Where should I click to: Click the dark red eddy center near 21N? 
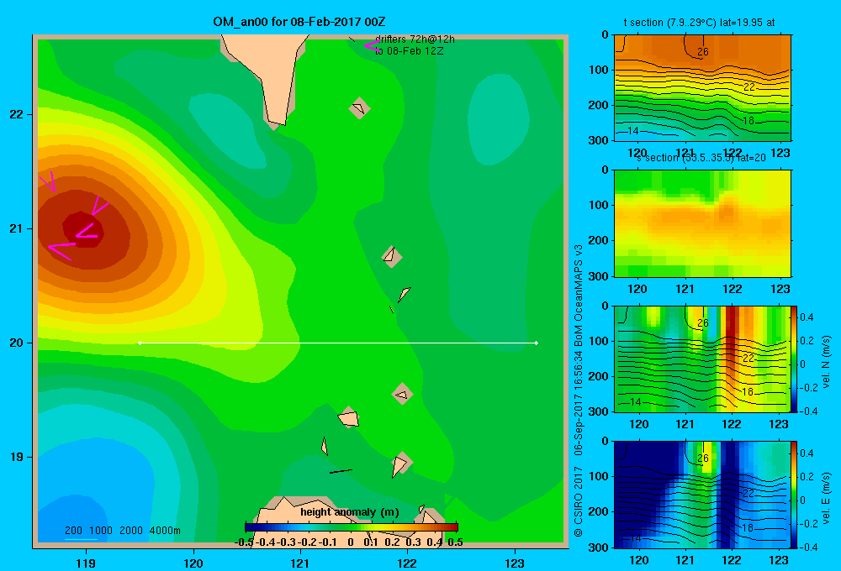tap(83, 229)
